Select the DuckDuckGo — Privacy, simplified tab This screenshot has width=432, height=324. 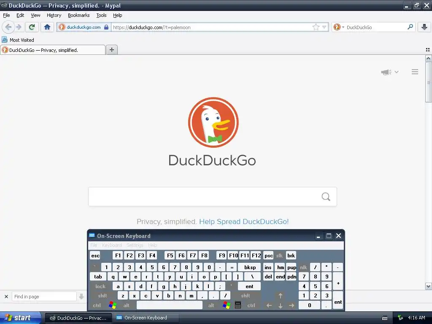(53, 50)
